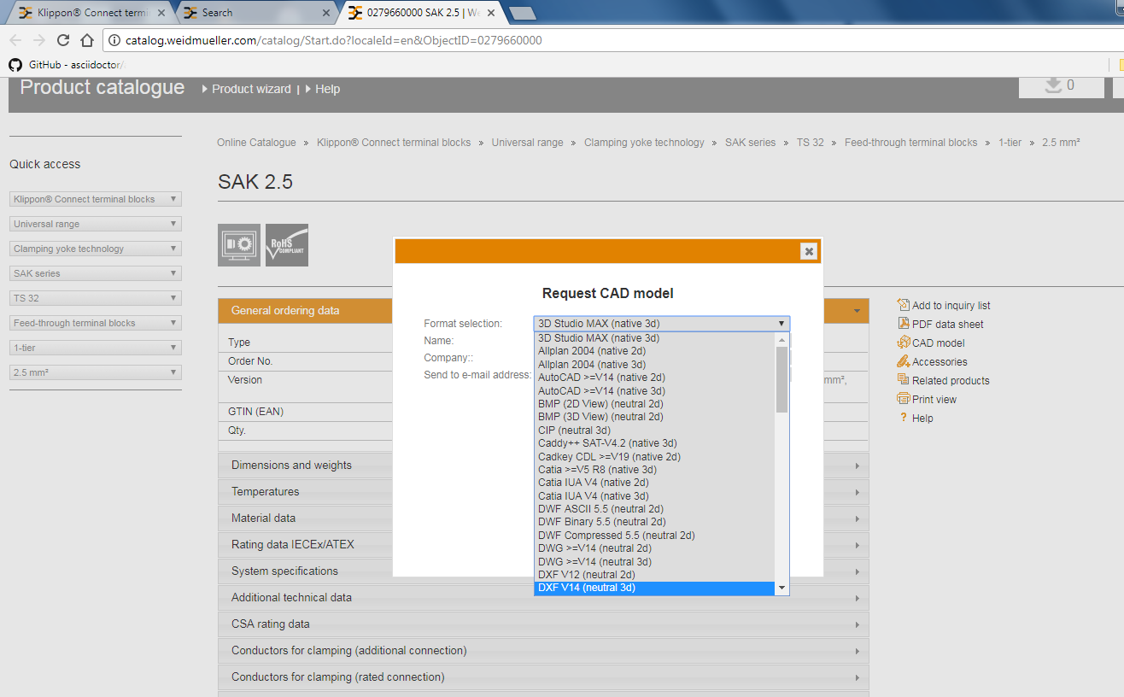This screenshot has height=697, width=1124.
Task: Open SAK series breadcrumb link
Action: coord(750,143)
